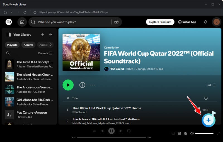Open the Queue icon
The width and height of the screenshot is (223, 142).
[x=179, y=133]
